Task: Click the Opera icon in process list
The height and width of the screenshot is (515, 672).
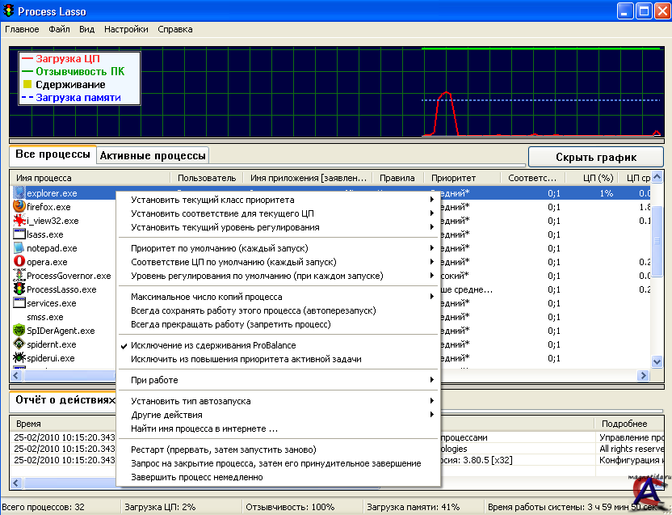Action: pyautogui.click(x=19, y=262)
